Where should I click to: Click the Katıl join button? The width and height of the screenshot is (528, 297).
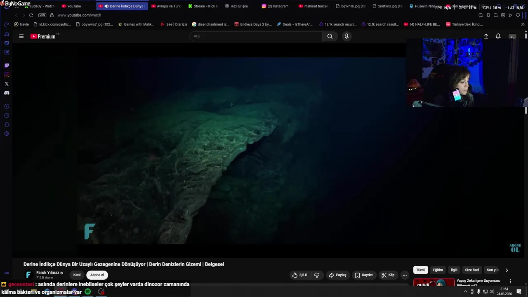click(77, 275)
